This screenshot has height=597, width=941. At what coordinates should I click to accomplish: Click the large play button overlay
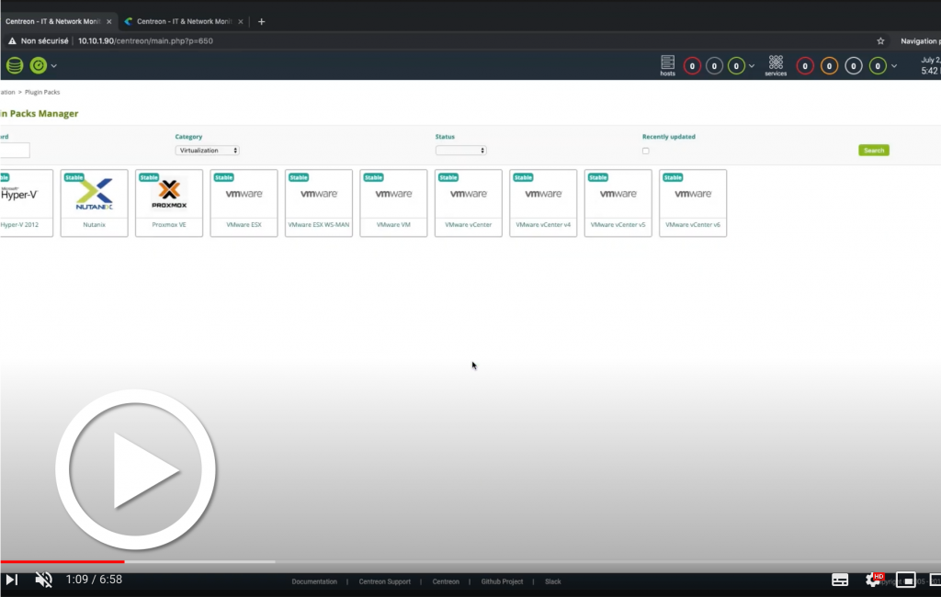(136, 470)
